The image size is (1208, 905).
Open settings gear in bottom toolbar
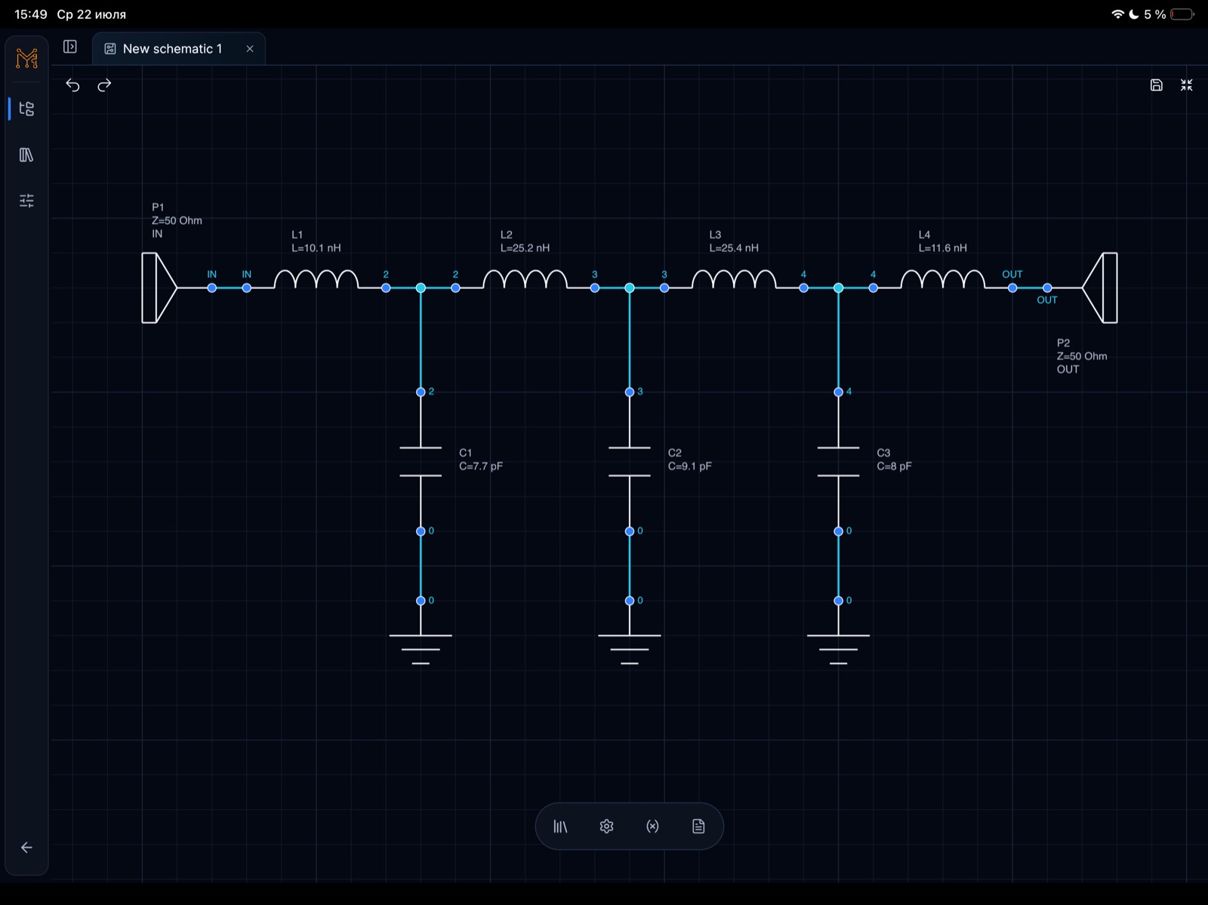[606, 827]
